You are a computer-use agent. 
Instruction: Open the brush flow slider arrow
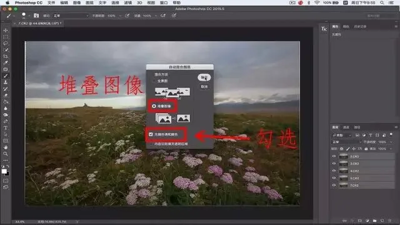pos(156,16)
